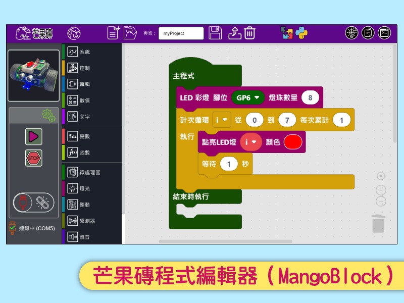Toggle the COM5 connection status checkbox
This screenshot has height=303, width=404.
click(x=13, y=228)
